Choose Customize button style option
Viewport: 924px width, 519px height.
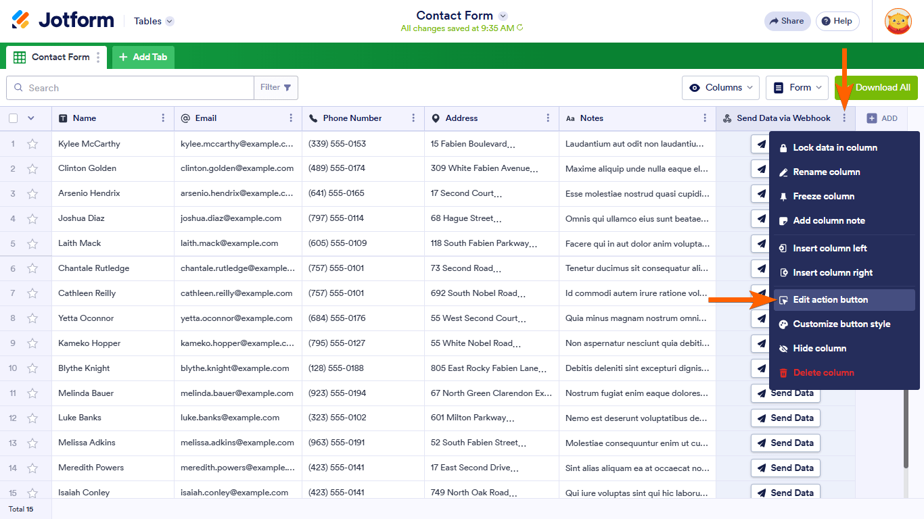841,324
